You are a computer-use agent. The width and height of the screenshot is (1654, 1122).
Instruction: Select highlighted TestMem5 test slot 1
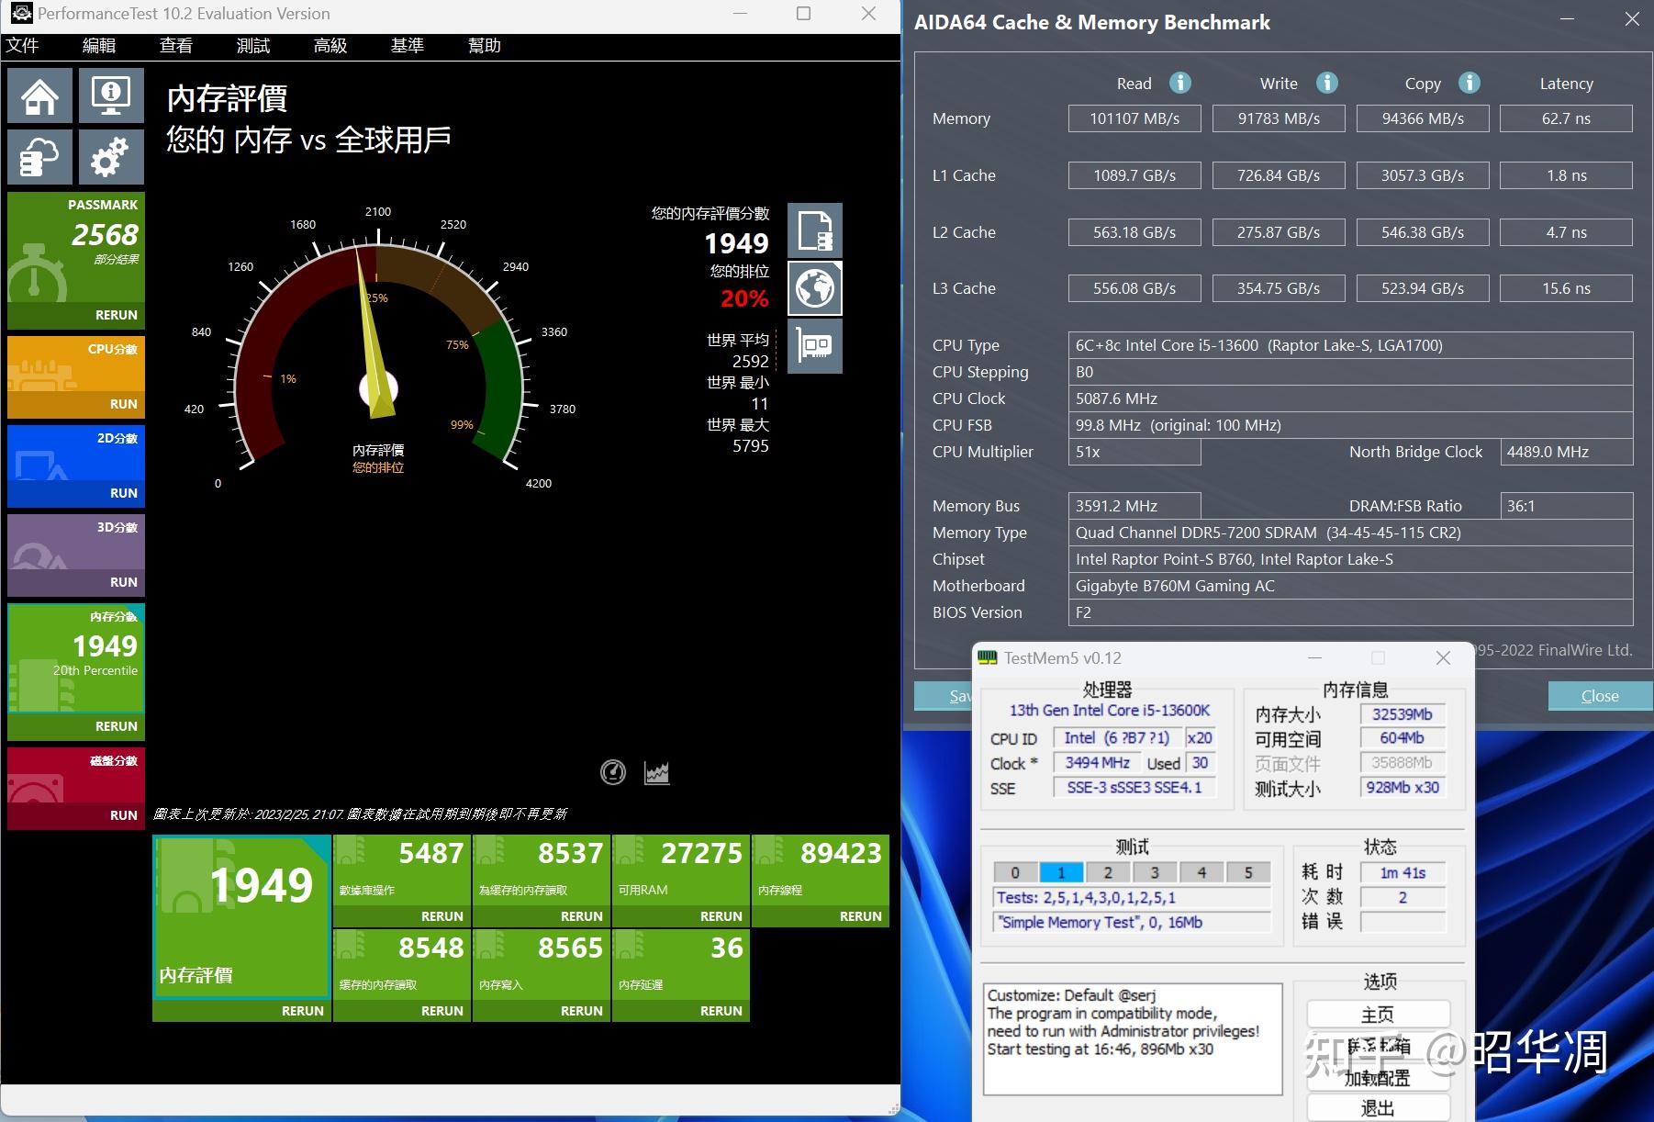point(1061,872)
